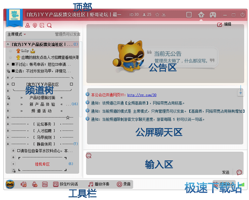Click the 管理员可以发言 status text
Screen dimensions: 249x200
click(68, 34)
